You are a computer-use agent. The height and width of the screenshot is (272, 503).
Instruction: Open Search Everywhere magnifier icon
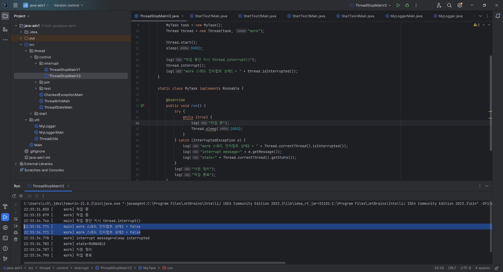(x=449, y=5)
